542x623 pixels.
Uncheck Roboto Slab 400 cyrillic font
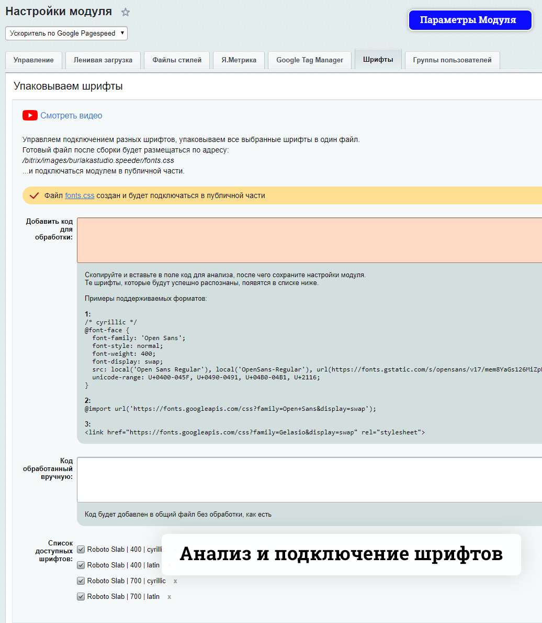81,550
